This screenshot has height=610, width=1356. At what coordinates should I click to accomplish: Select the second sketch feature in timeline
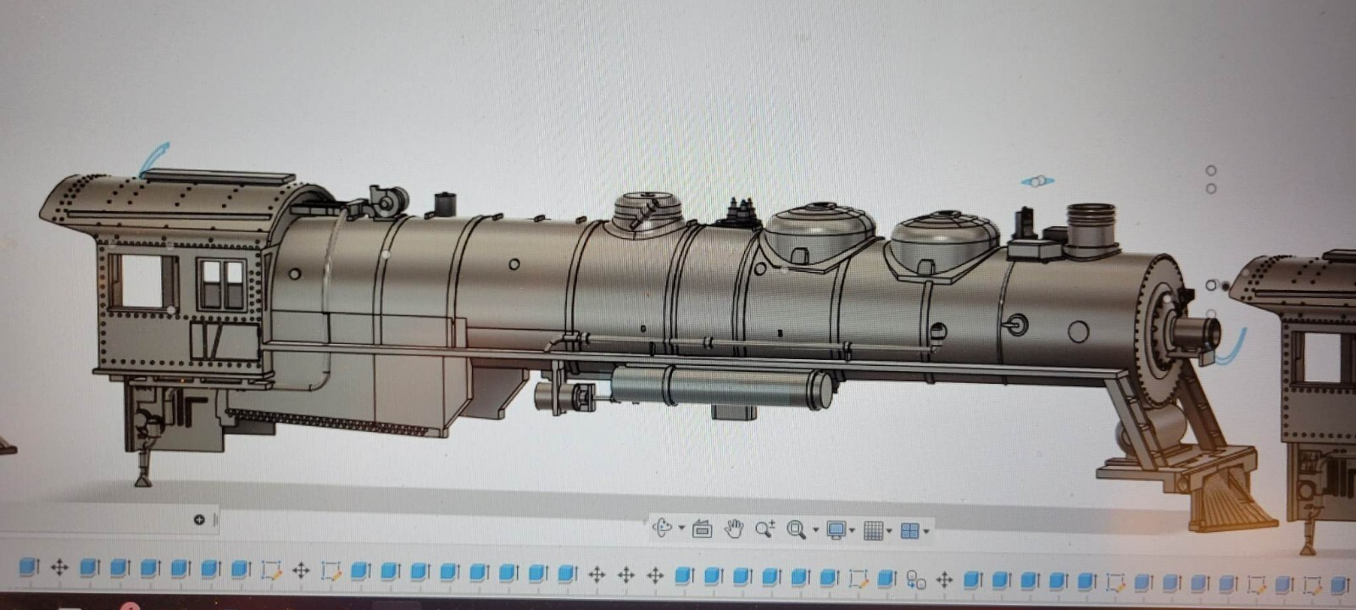coord(331,571)
